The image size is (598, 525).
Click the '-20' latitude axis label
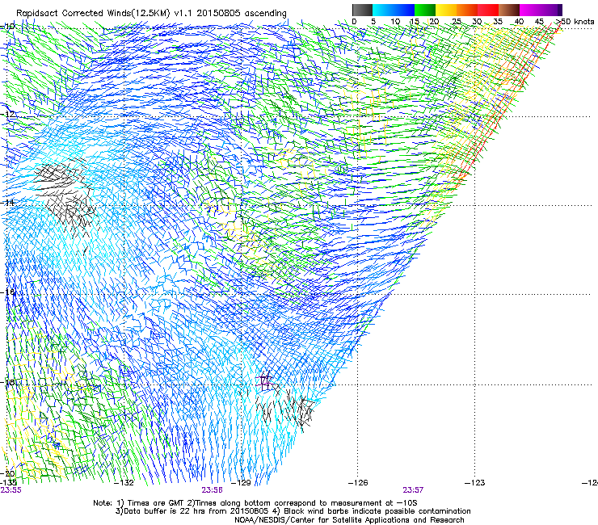pyautogui.click(x=7, y=473)
